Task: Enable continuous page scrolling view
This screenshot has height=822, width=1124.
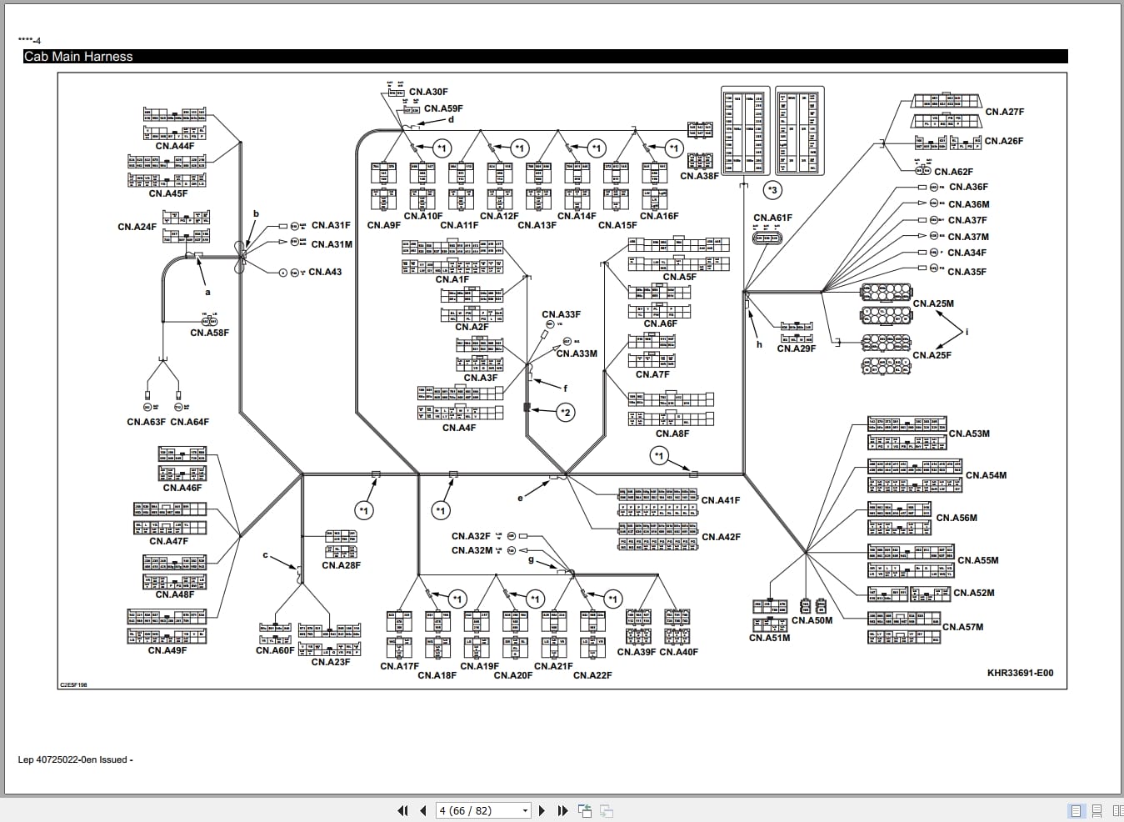Action: click(1097, 810)
